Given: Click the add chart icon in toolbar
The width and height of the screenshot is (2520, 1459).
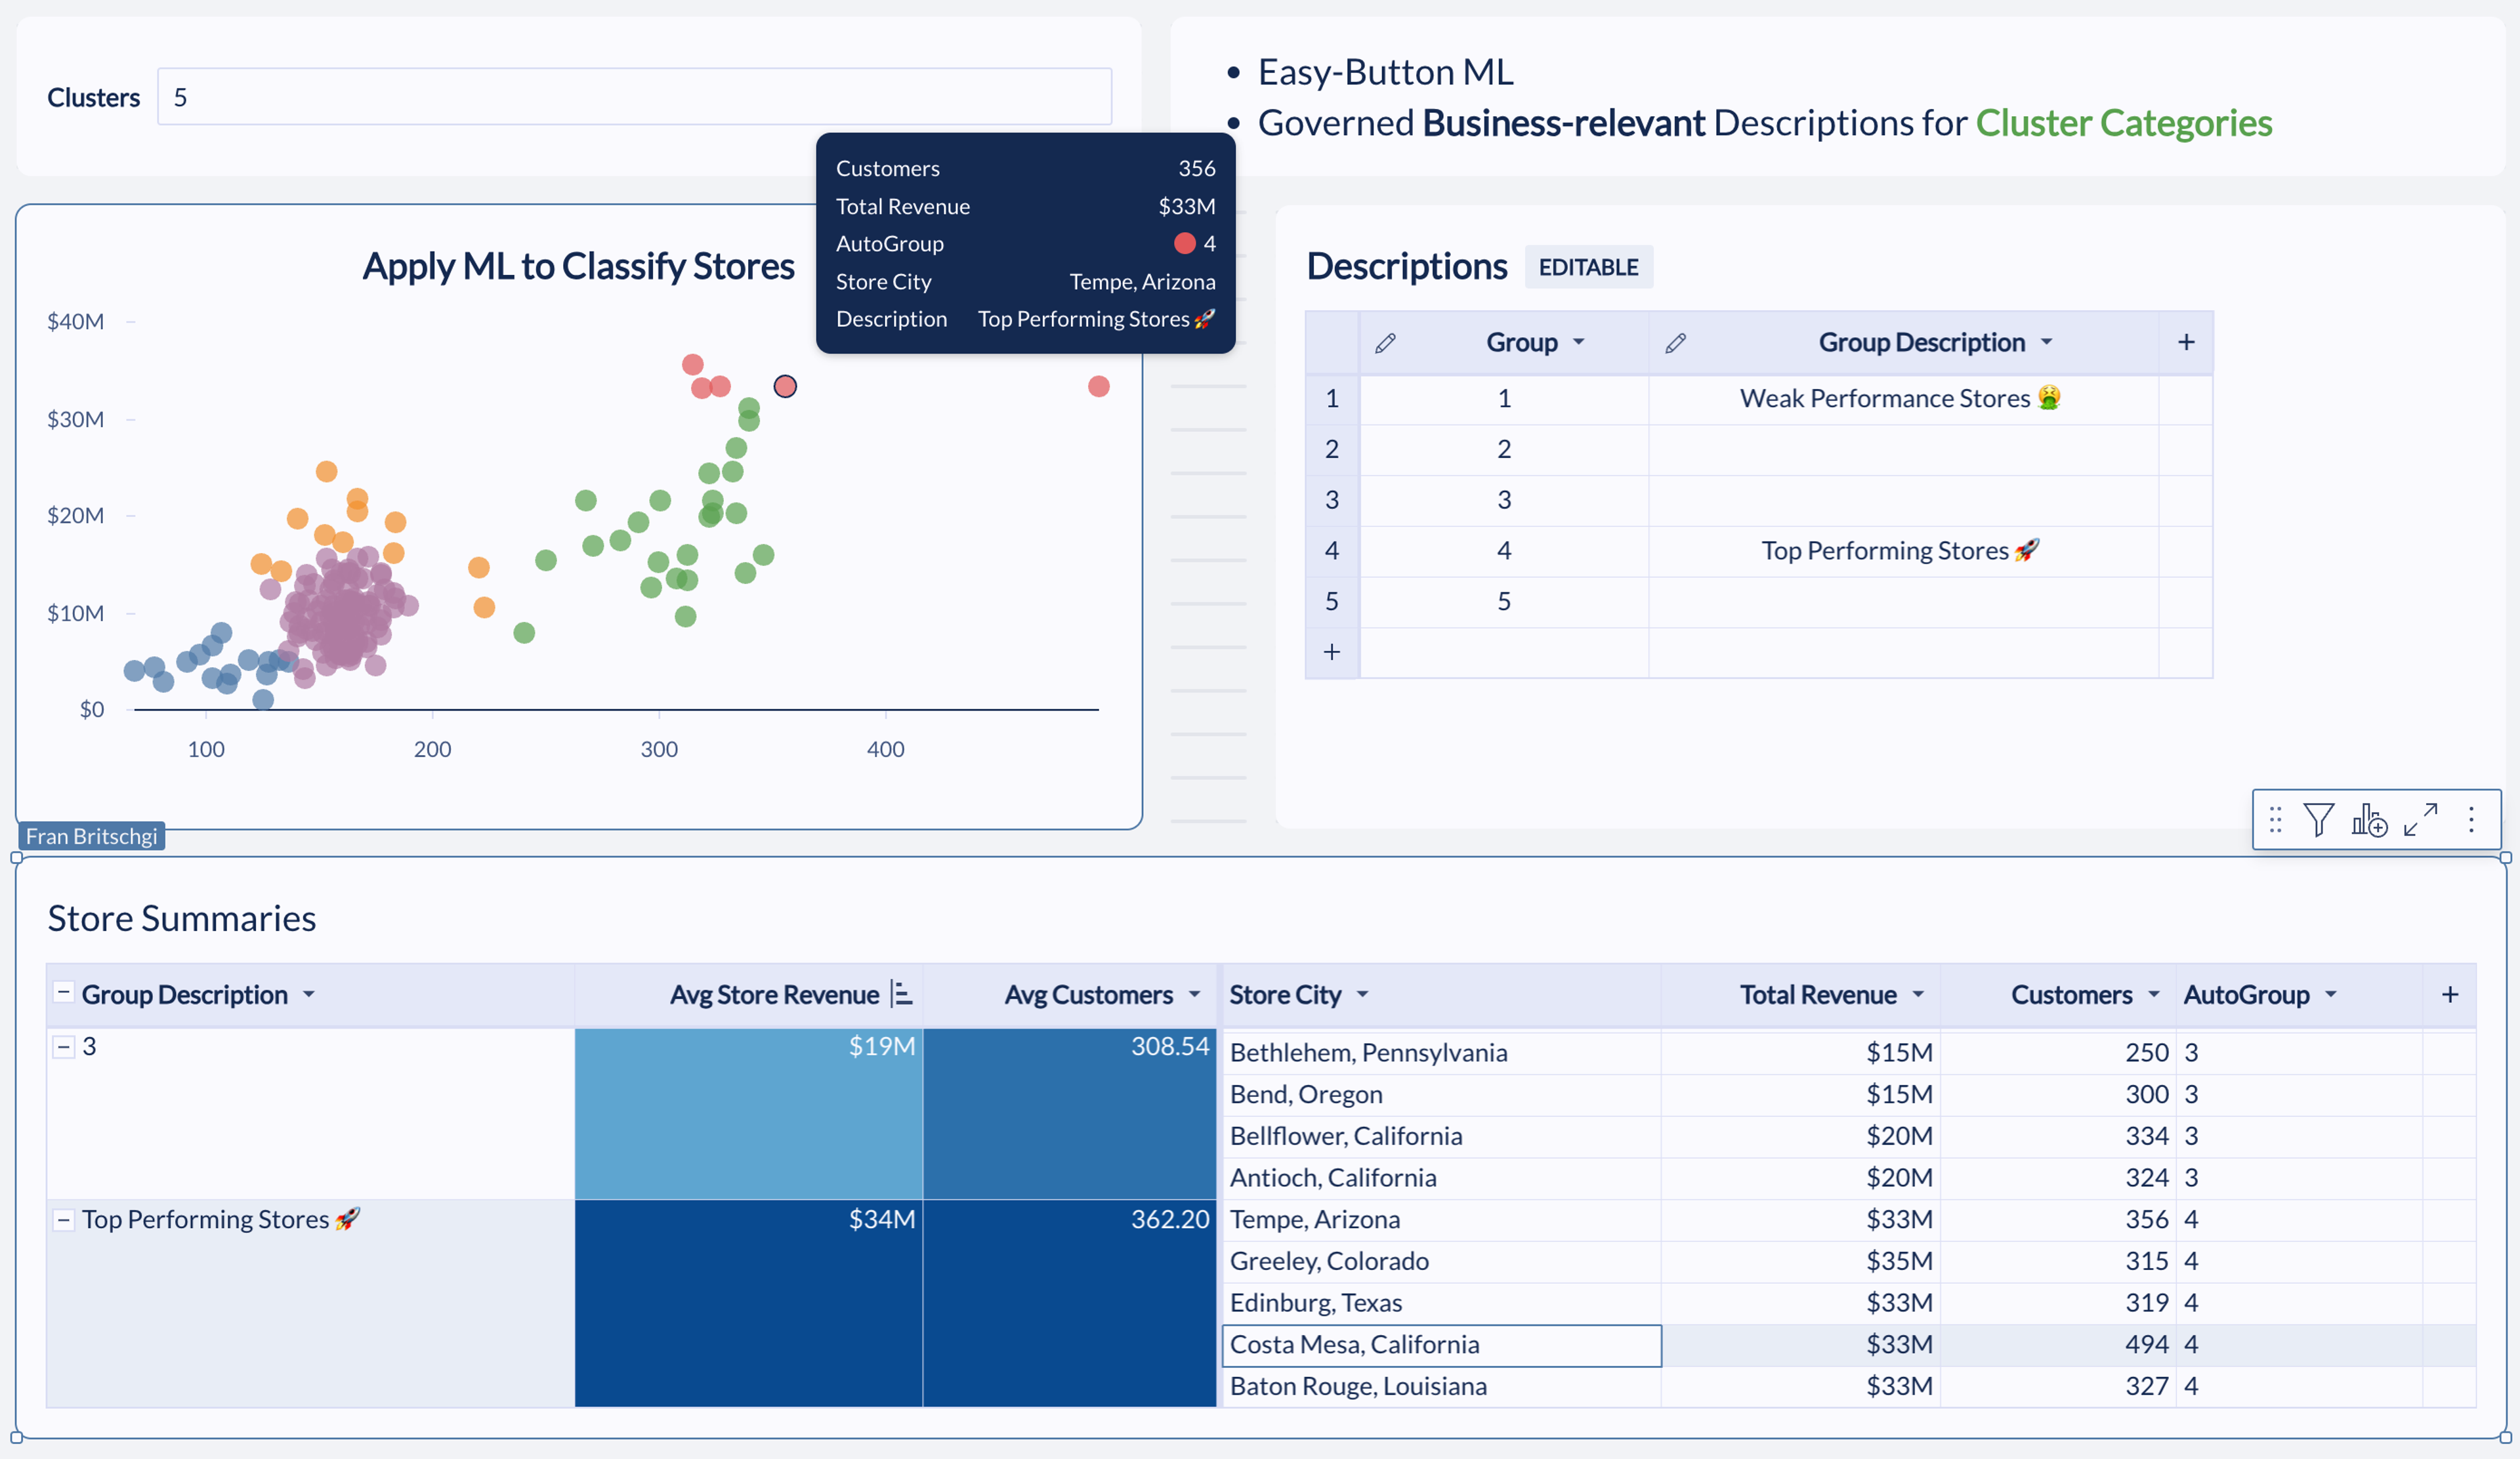Looking at the screenshot, I should click(x=2369, y=819).
